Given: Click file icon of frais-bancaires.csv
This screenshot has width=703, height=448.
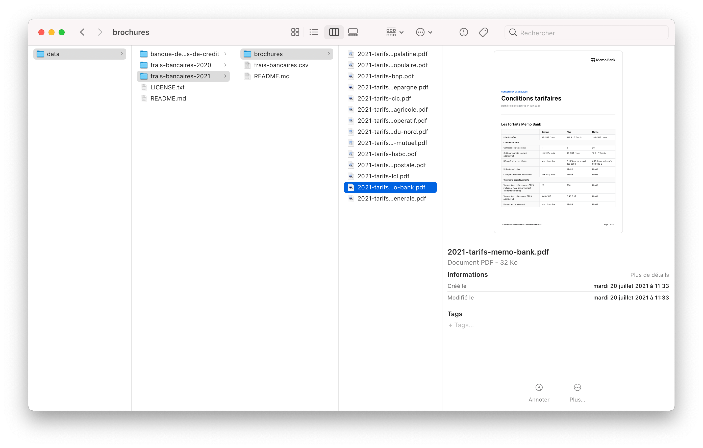Looking at the screenshot, I should click(247, 65).
